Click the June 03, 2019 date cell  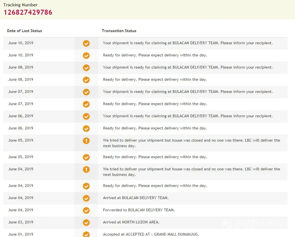click(20, 222)
